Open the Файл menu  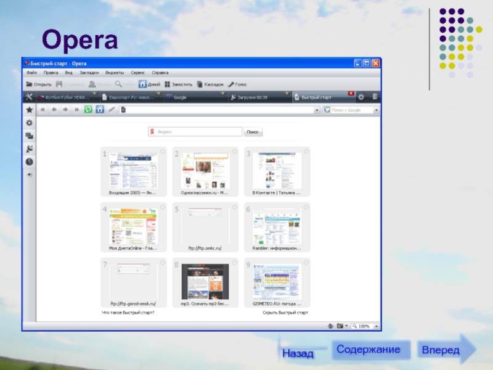[x=31, y=72]
